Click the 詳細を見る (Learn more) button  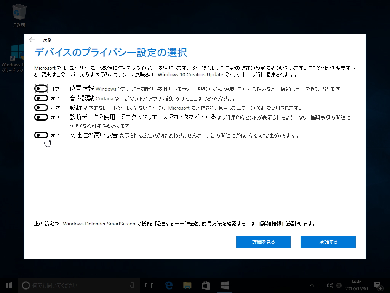[x=263, y=241]
